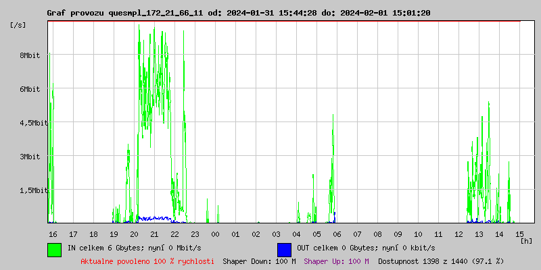Click the hour 06 marker on the time axis

coord(337,234)
